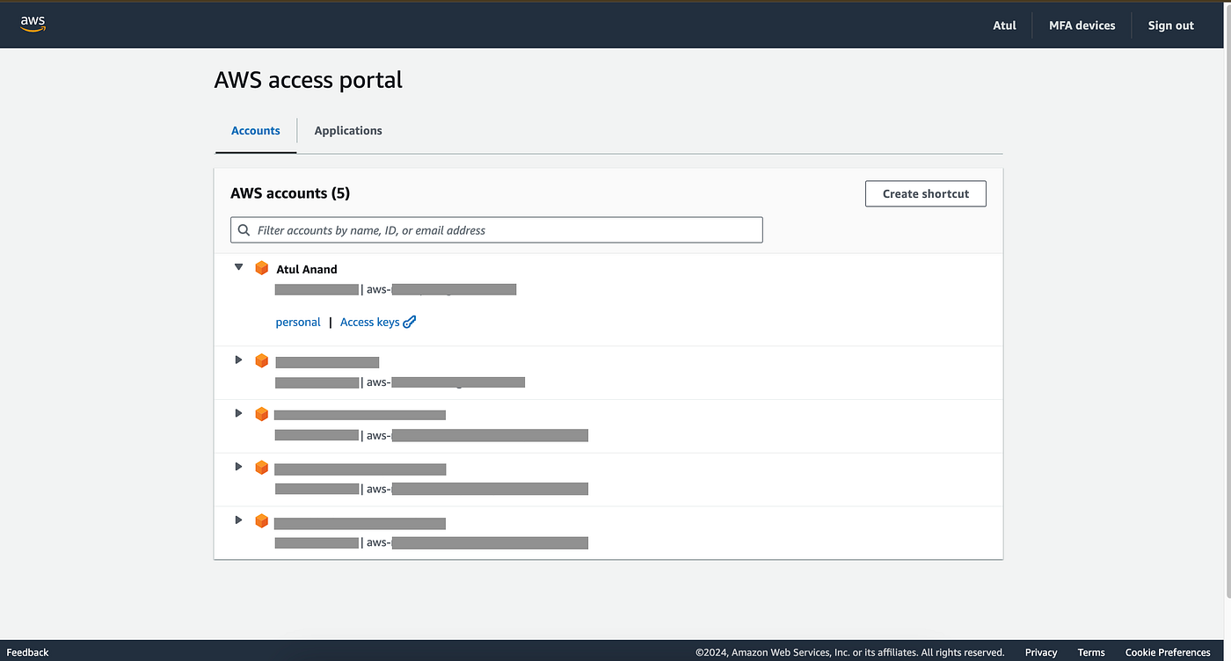Open the personal role link

click(298, 322)
